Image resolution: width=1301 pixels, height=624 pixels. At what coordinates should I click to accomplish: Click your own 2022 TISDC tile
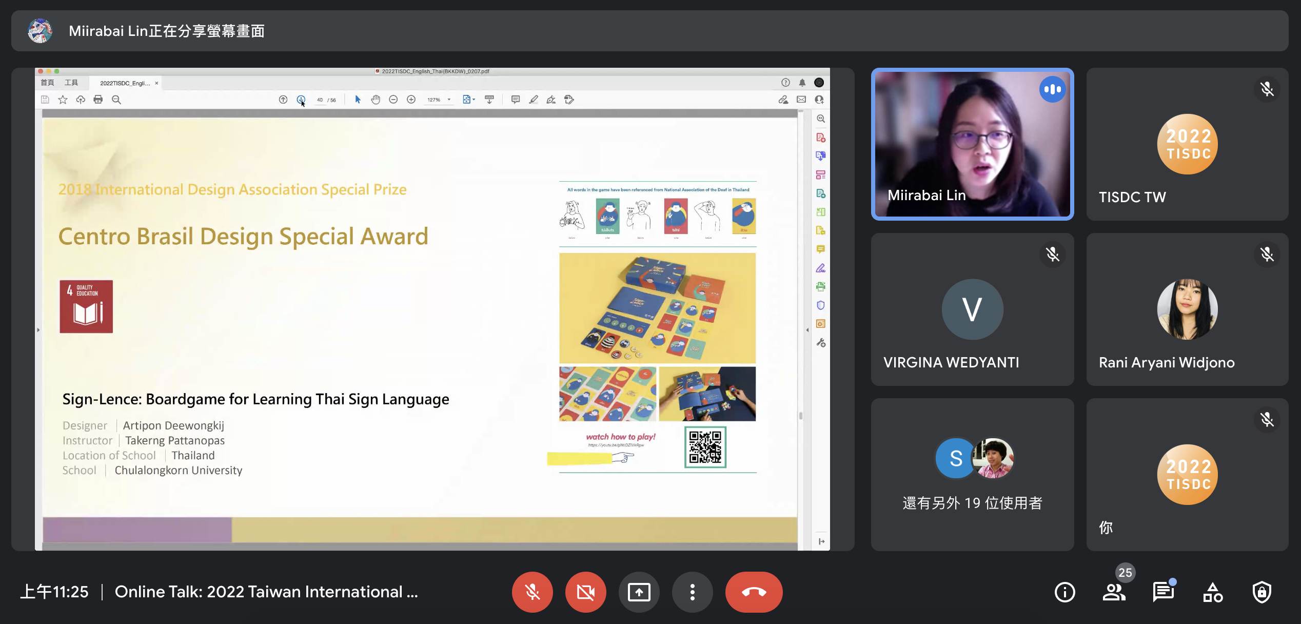point(1187,474)
